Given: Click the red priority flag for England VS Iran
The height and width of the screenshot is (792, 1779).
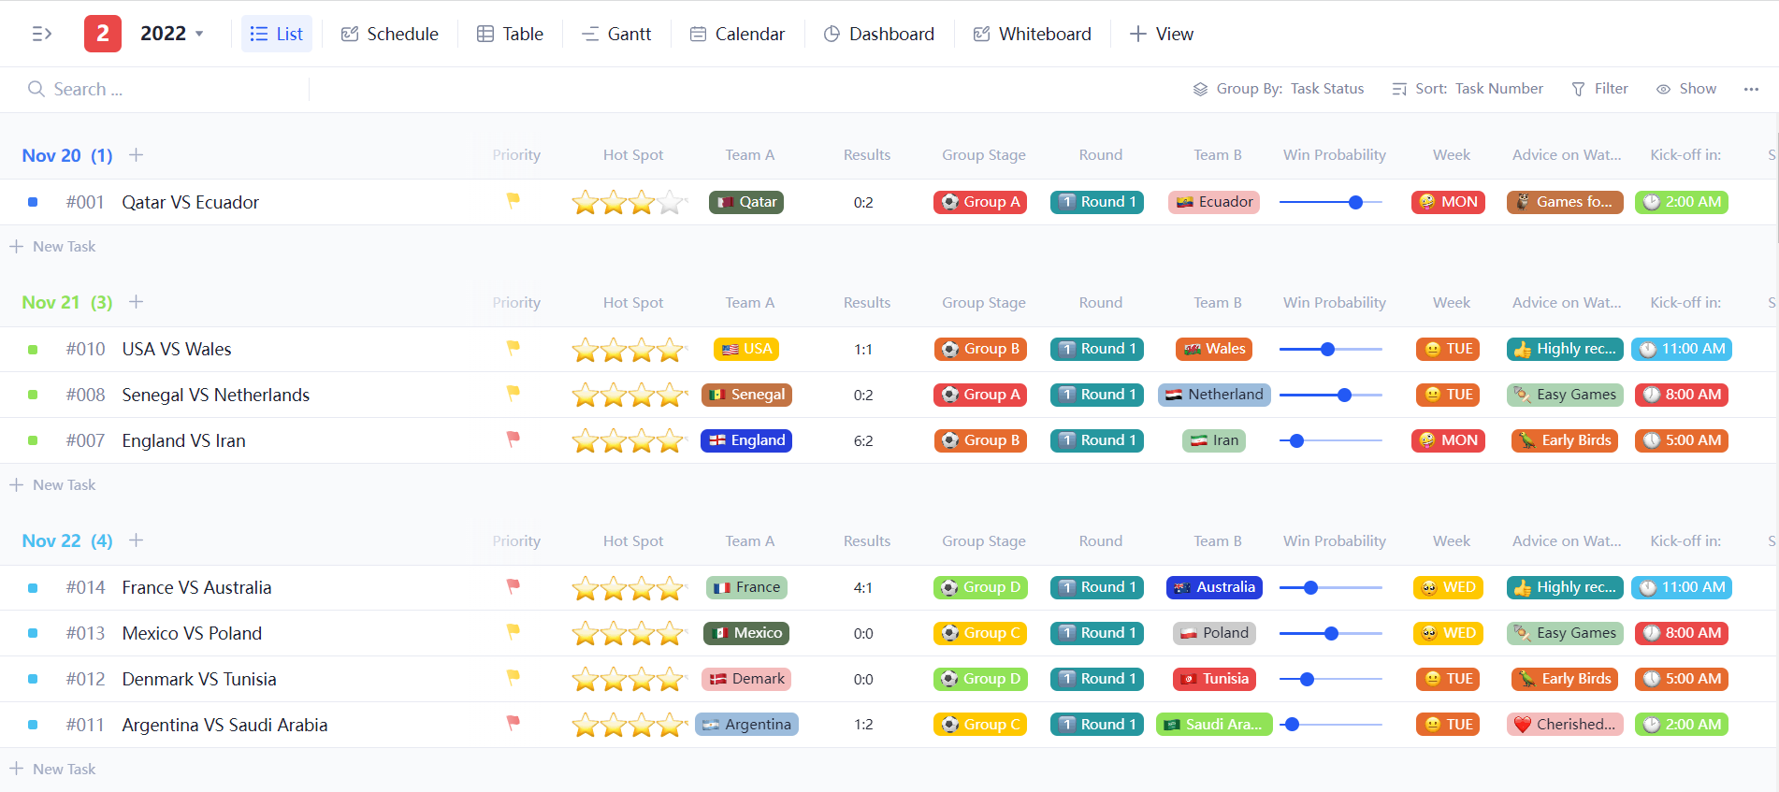Looking at the screenshot, I should point(513,439).
